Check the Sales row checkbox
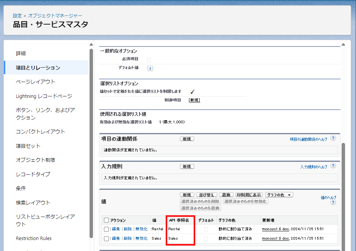This screenshot has height=251, width=356. point(106,239)
